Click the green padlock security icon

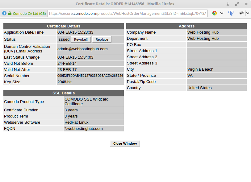[x=10, y=14]
